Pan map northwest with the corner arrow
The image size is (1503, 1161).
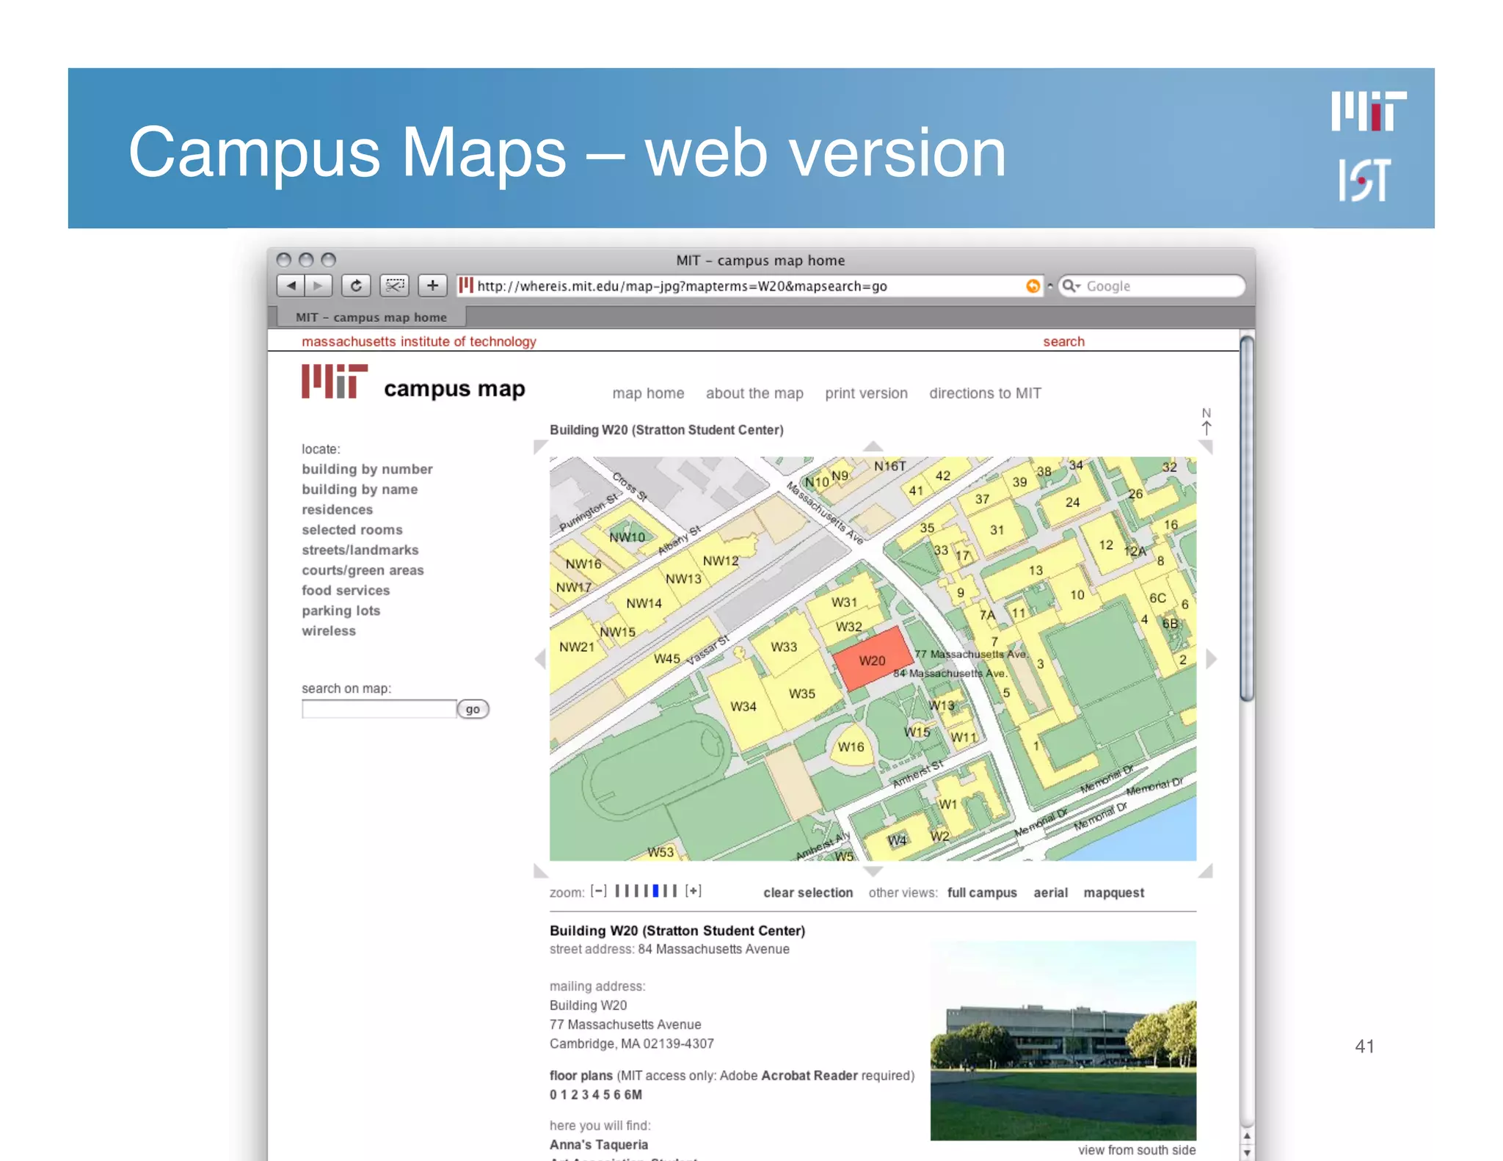[541, 447]
